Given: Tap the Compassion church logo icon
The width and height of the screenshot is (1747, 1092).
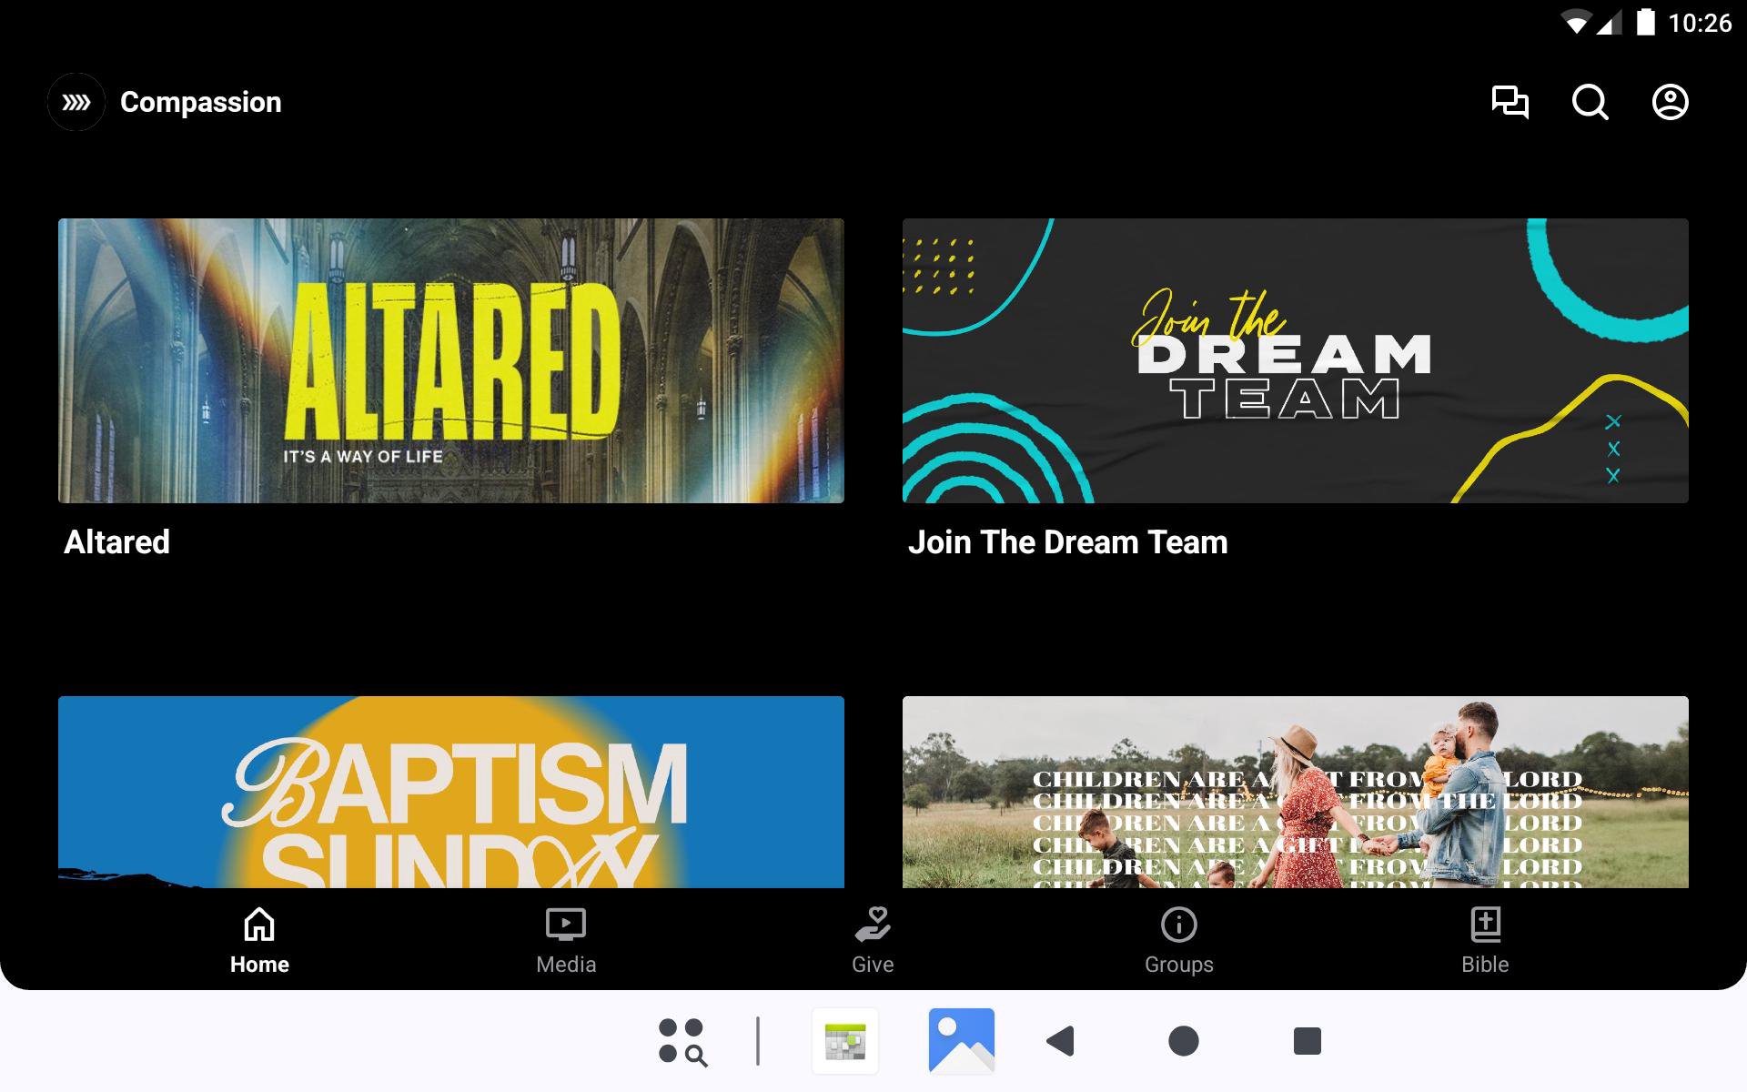Looking at the screenshot, I should pos(76,102).
